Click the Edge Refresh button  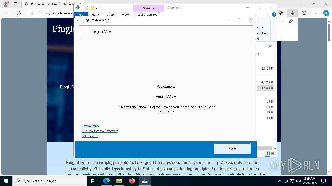point(19,13)
